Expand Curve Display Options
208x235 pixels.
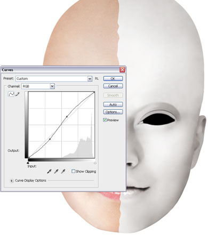click(12, 181)
